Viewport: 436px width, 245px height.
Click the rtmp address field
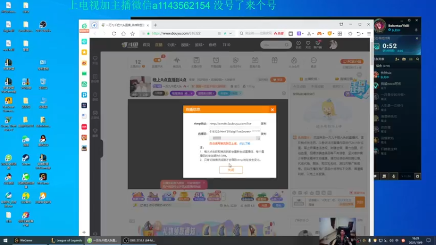234,124
